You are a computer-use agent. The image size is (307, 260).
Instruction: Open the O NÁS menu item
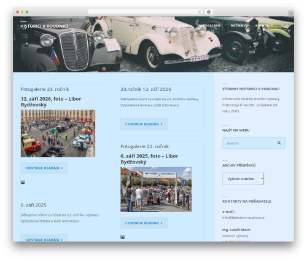(184, 26)
